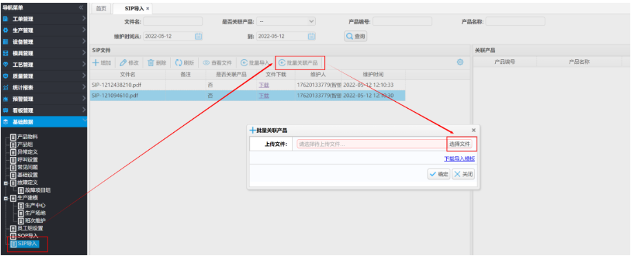631x258 pixels.
Task: Click the 备注 column header
Action: (186, 74)
